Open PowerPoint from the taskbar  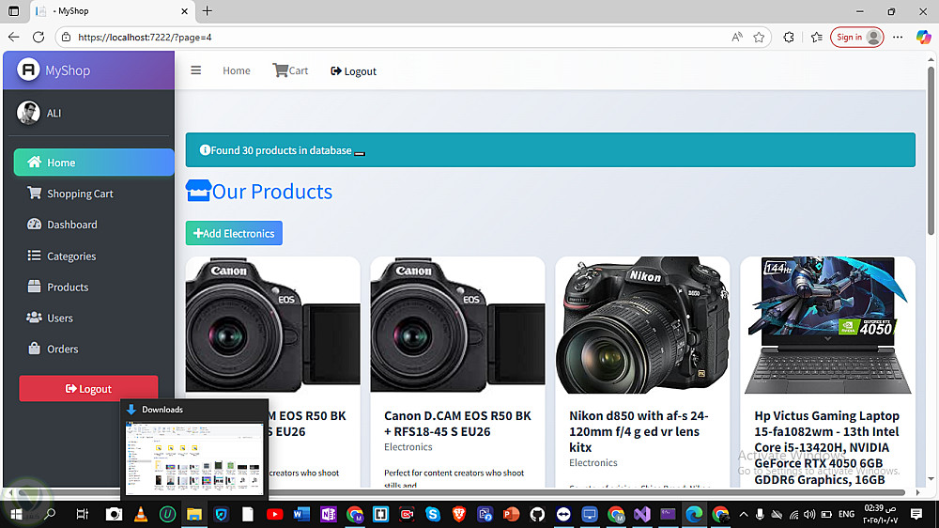click(511, 514)
